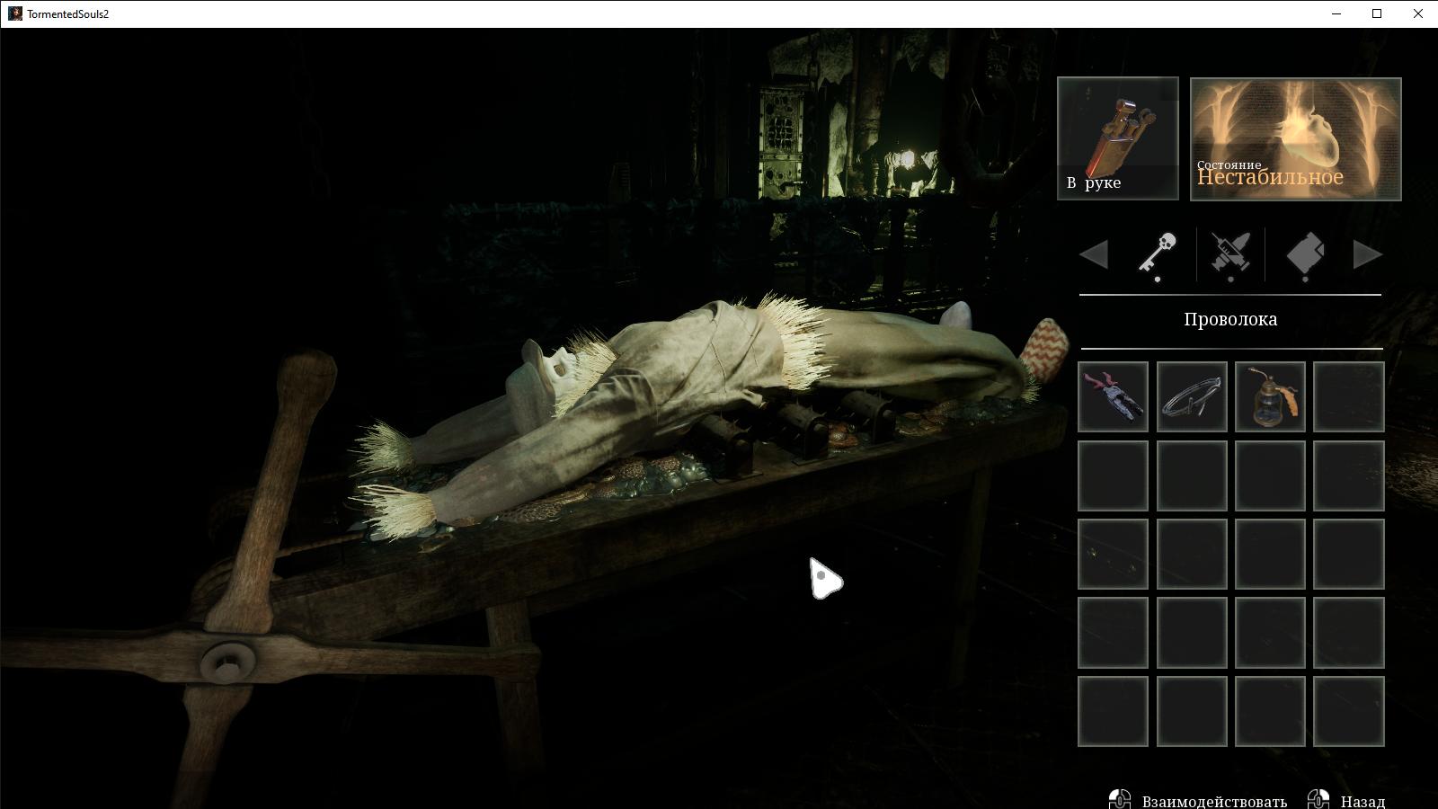Viewport: 1438px width, 809px height.
Task: Close the TormentedSouls2 window
Action: tap(1418, 13)
